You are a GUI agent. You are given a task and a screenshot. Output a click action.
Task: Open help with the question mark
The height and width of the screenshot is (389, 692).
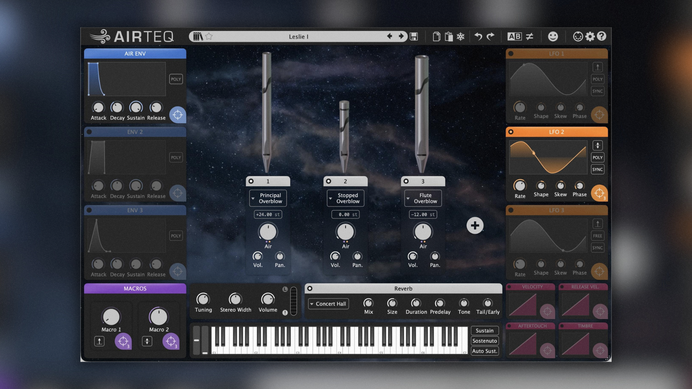602,36
